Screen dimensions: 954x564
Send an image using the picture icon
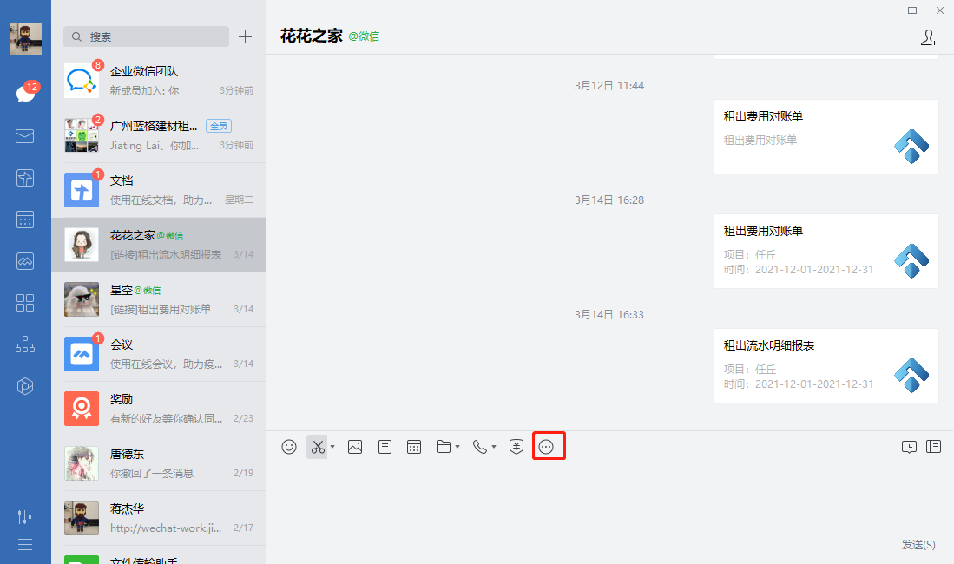tap(355, 447)
